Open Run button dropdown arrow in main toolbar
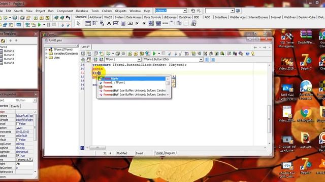This screenshot has height=182, width=325. (44, 25)
